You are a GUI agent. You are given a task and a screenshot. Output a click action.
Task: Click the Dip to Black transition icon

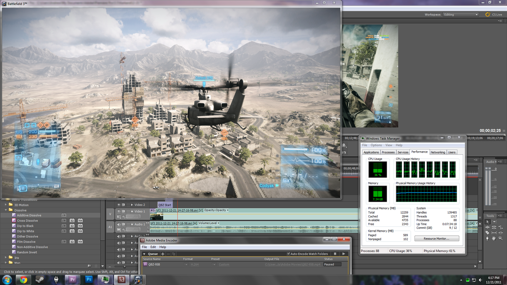click(x=14, y=226)
